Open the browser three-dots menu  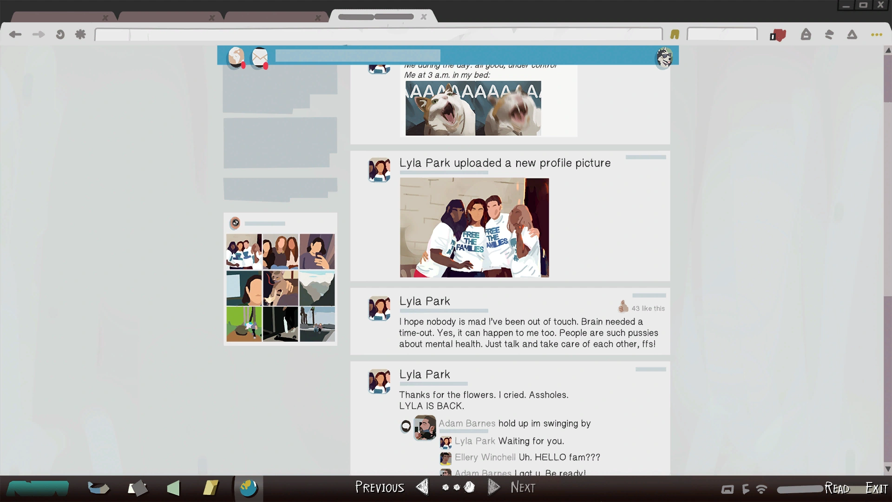click(x=876, y=34)
